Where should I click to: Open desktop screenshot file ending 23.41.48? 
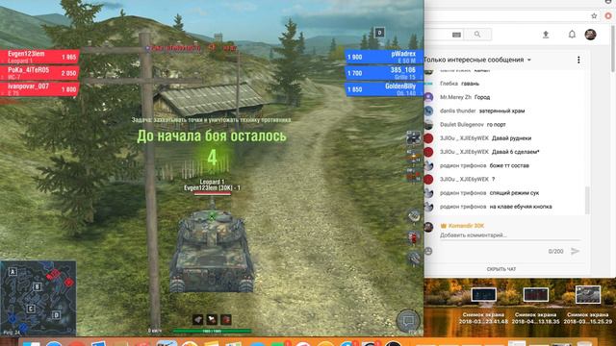coord(483,305)
